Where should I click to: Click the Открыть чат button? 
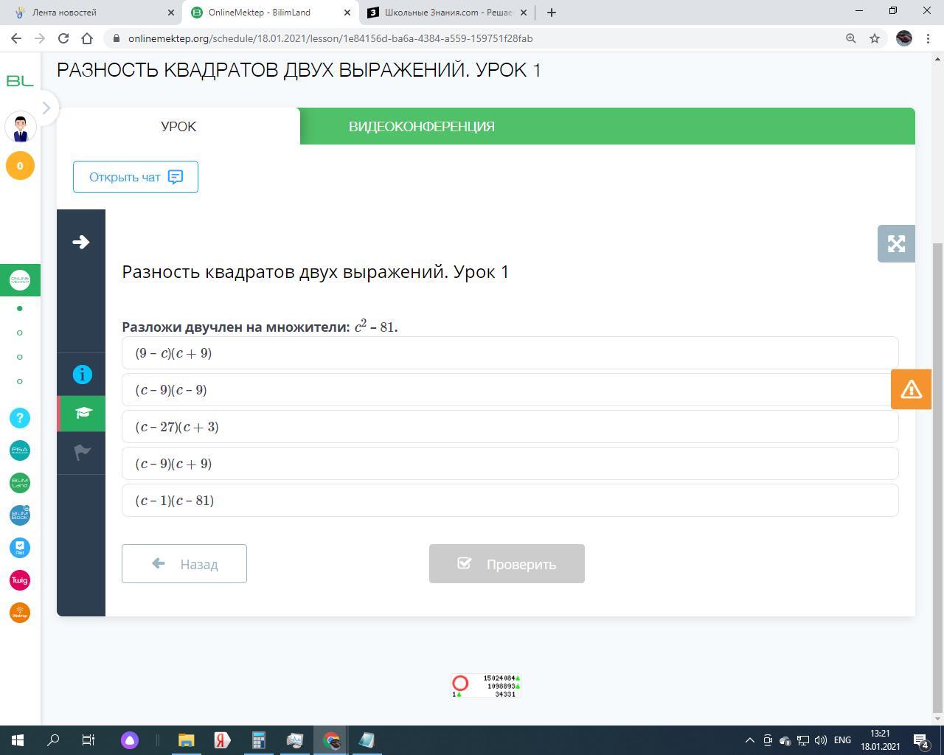[136, 177]
